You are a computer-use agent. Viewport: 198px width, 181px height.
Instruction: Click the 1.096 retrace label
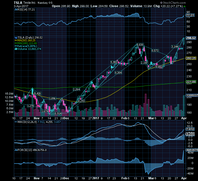point(52,98)
